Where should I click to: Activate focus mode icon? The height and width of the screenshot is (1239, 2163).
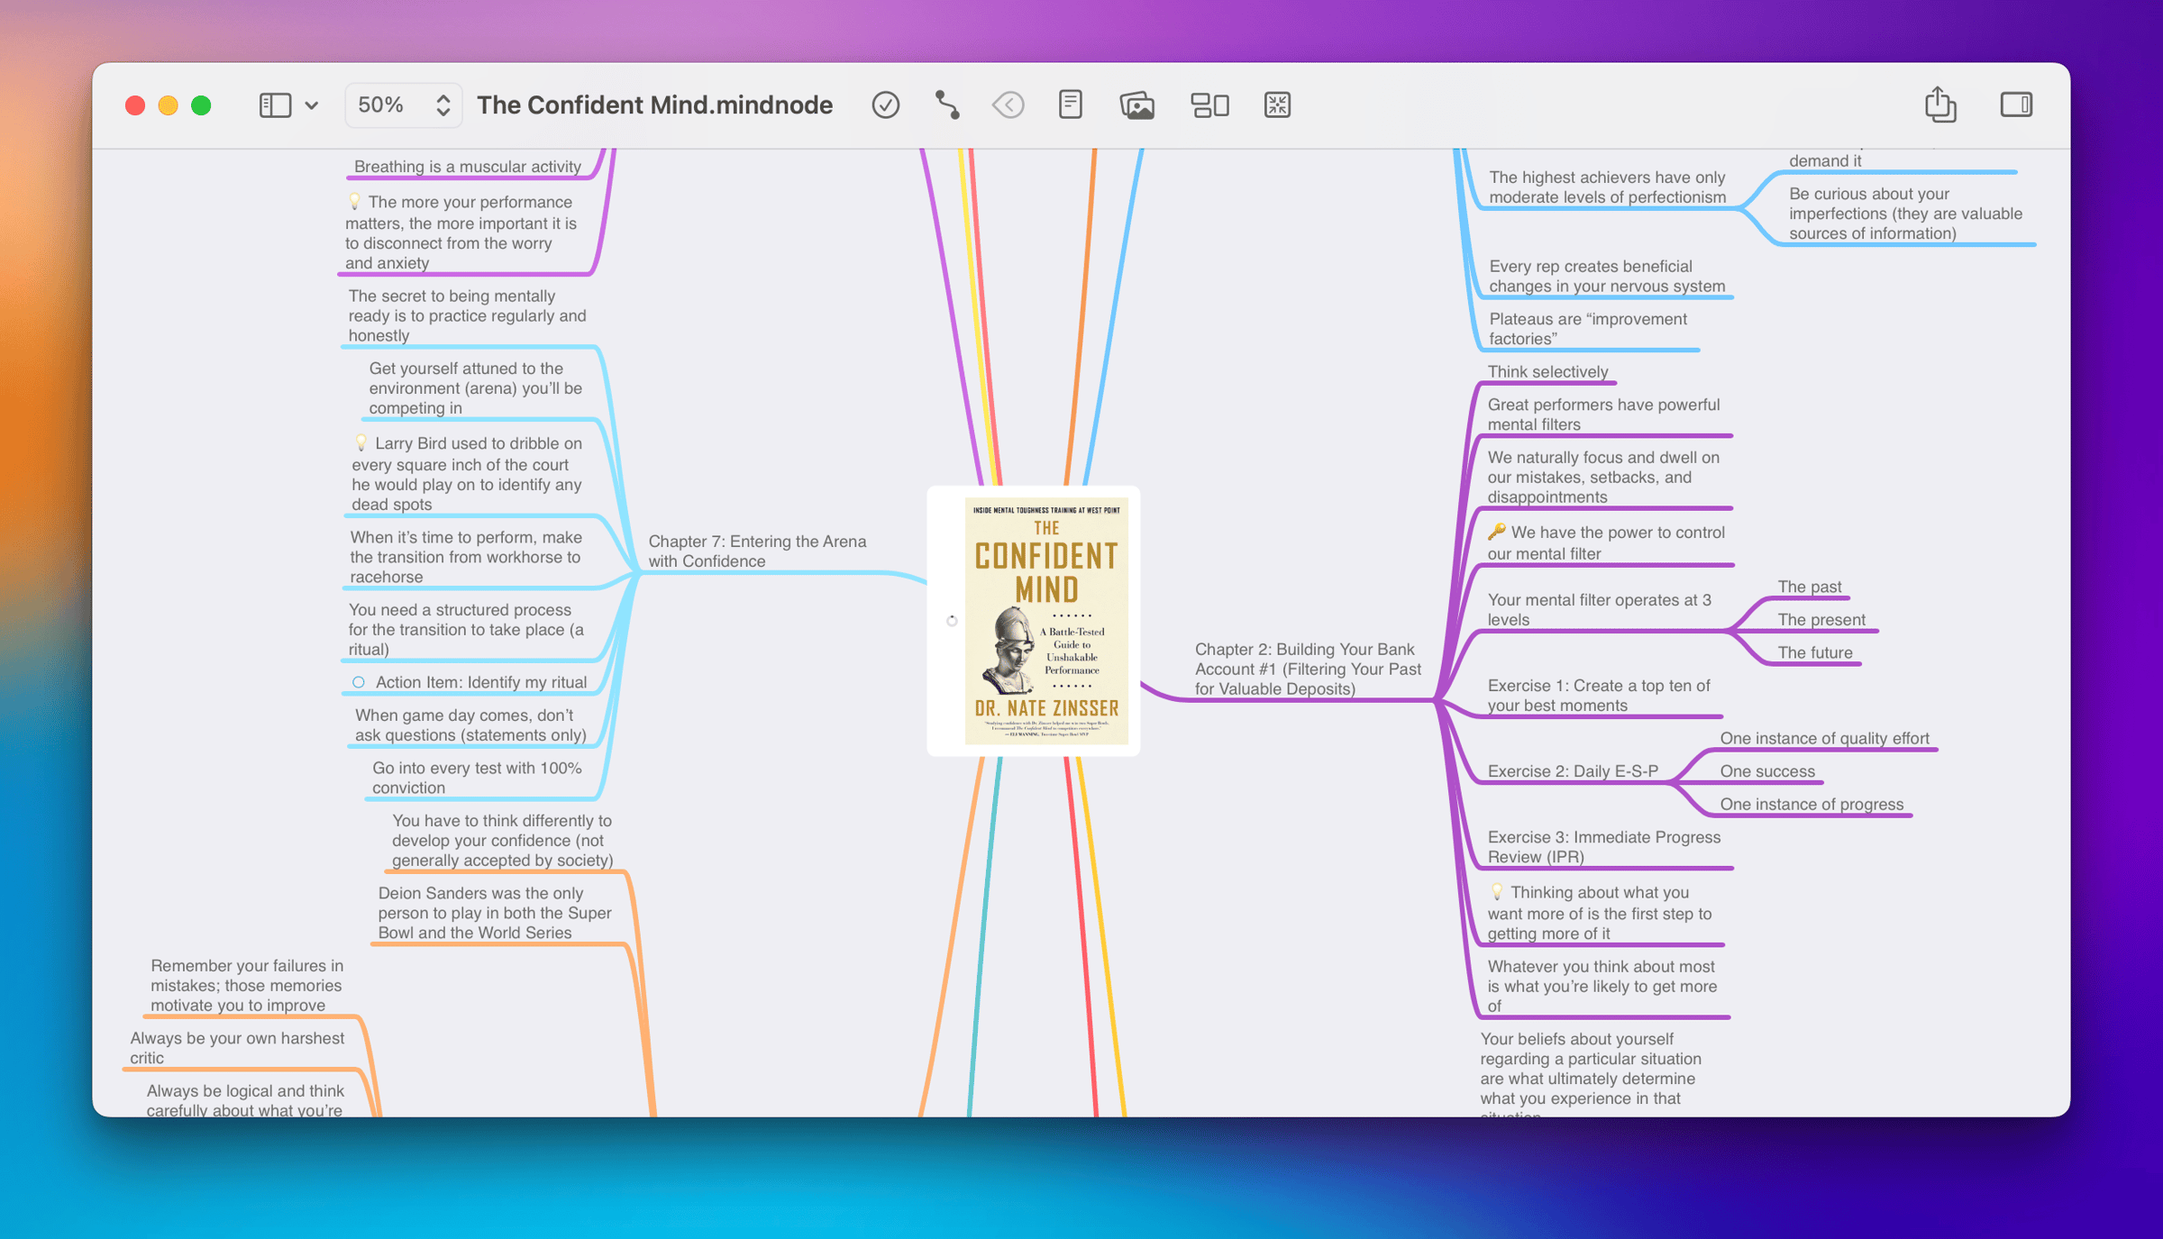1277,105
